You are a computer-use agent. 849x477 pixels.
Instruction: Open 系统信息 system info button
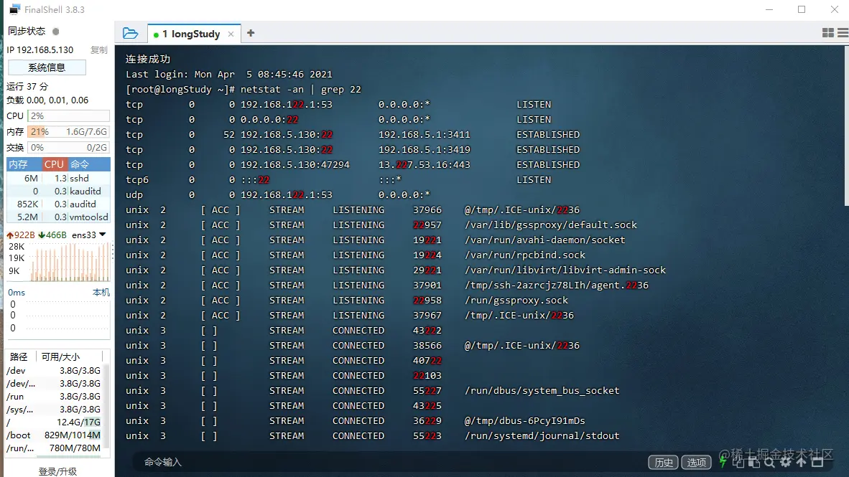[x=47, y=67]
